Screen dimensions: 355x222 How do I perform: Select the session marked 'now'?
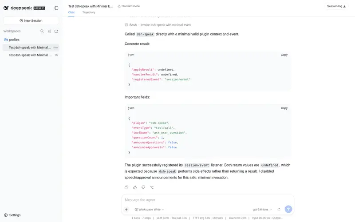tap(31, 48)
